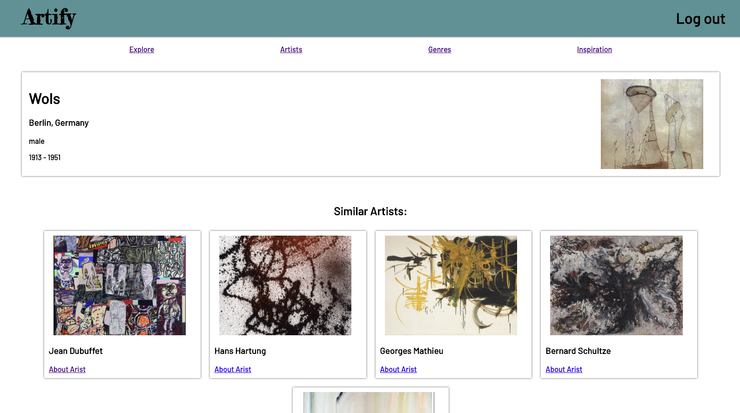View the Wols artwork image

point(652,124)
